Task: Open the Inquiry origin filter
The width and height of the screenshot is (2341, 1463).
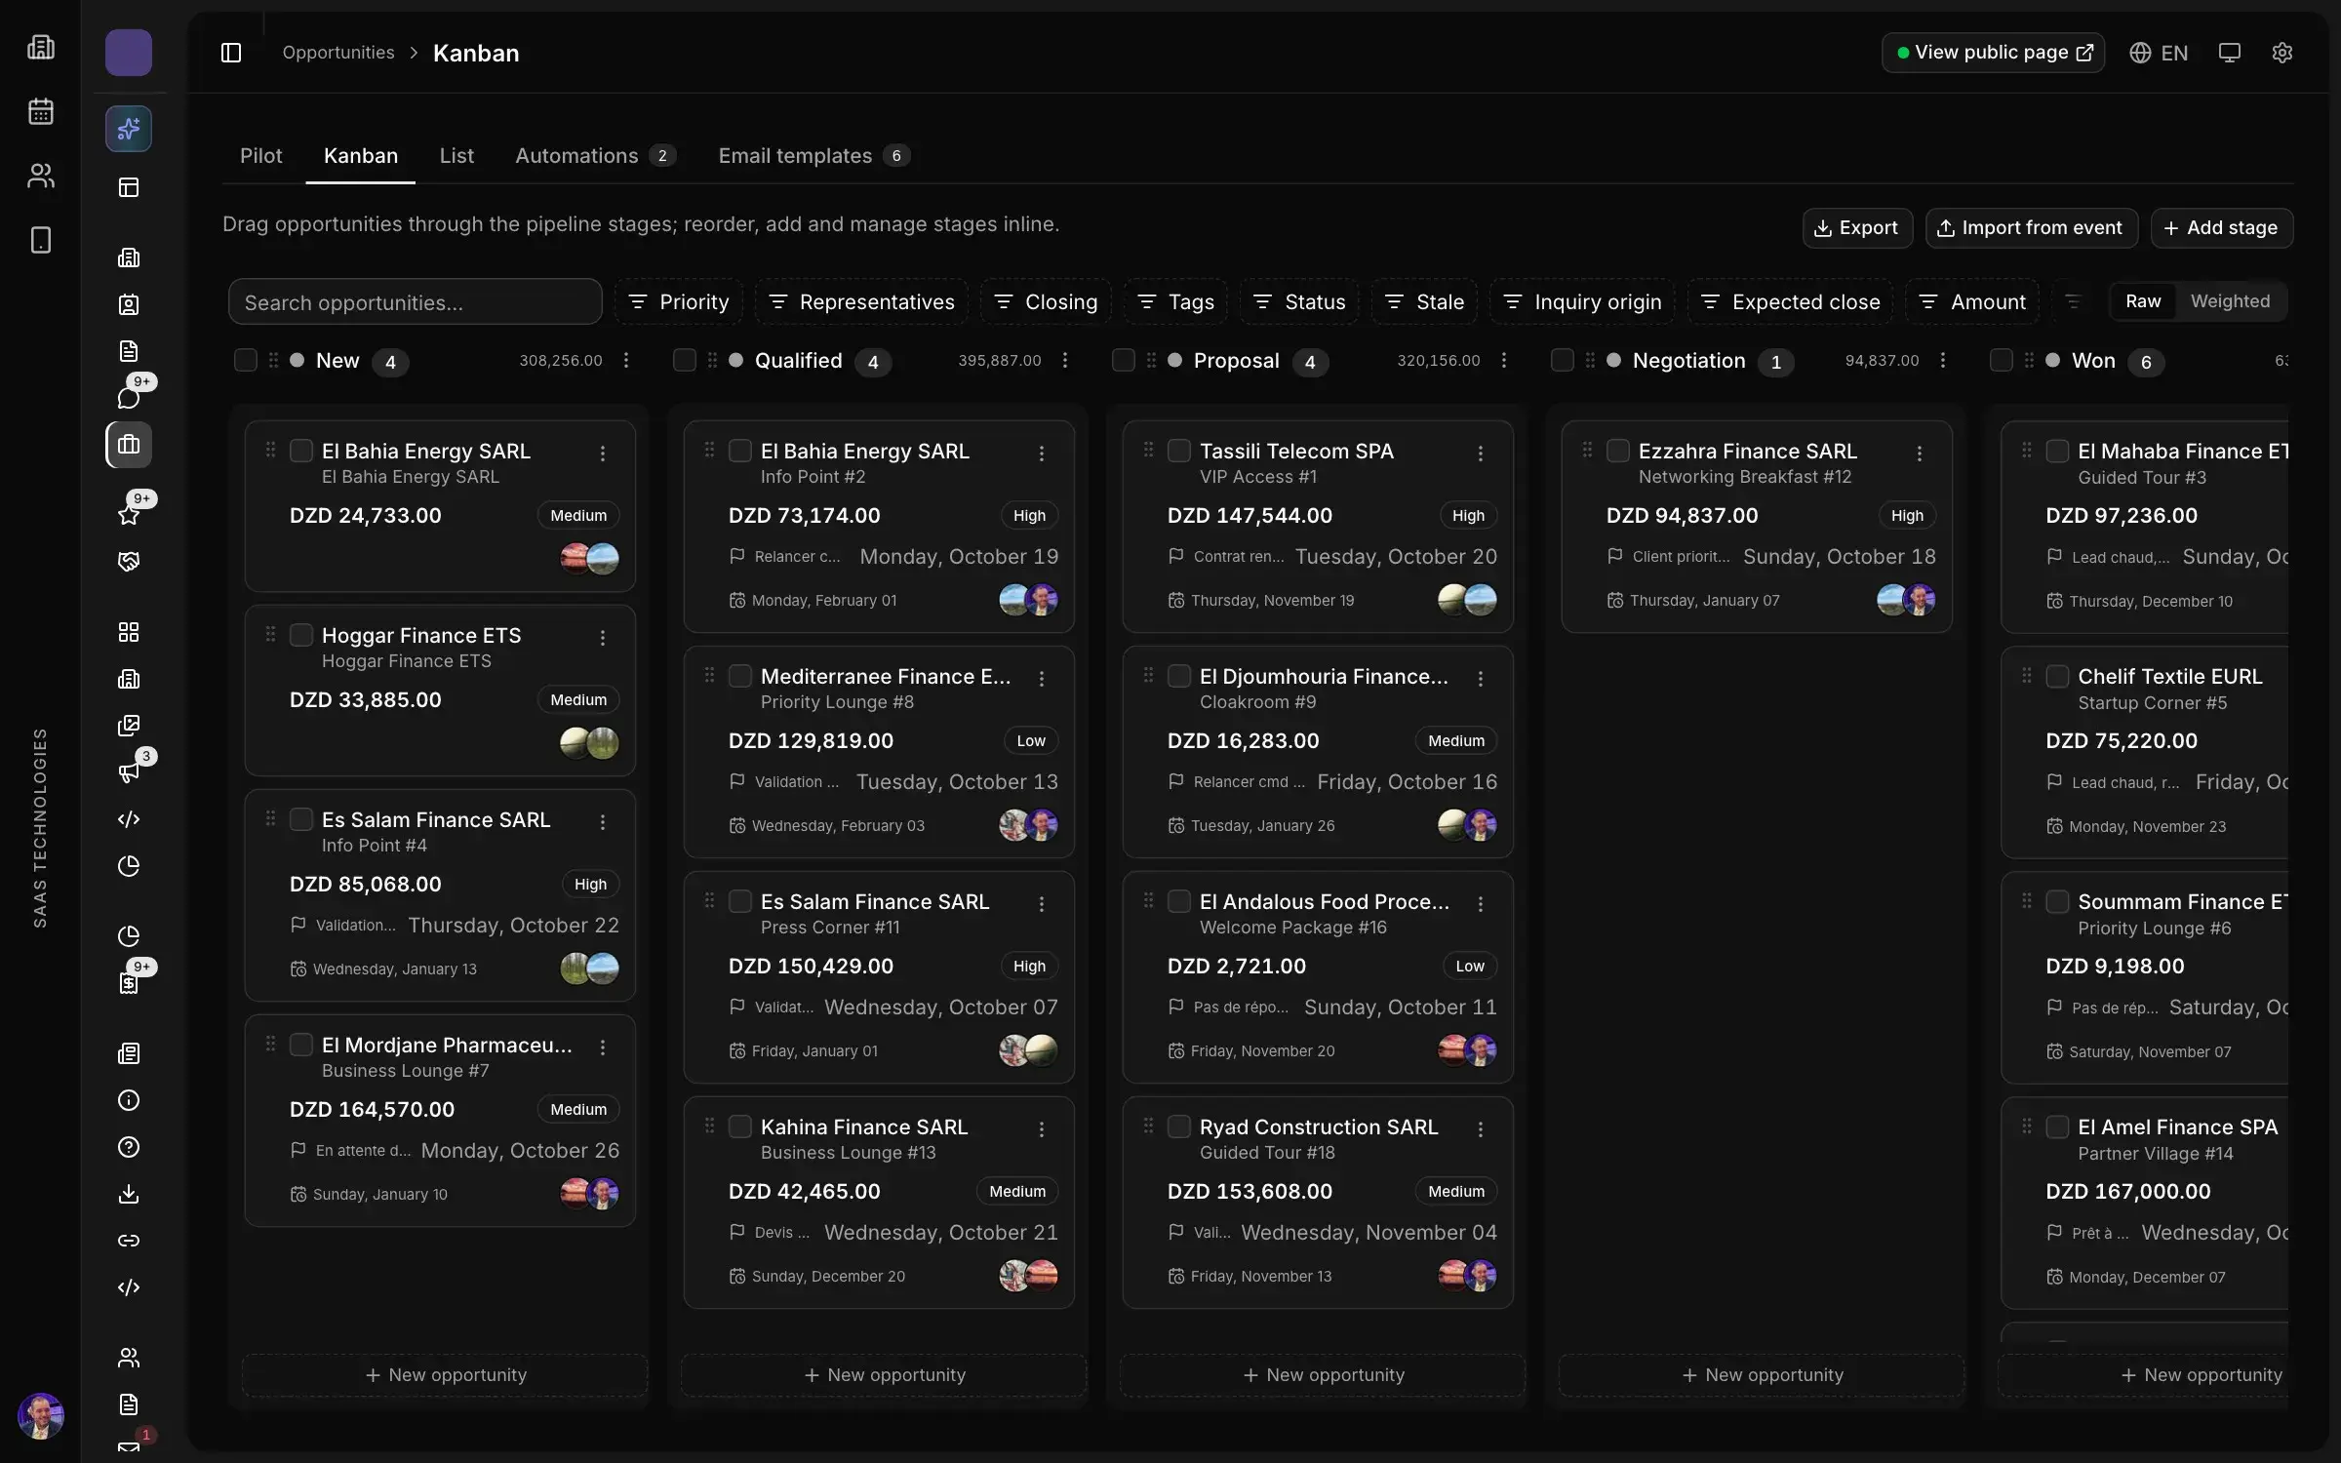Action: click(x=1582, y=302)
